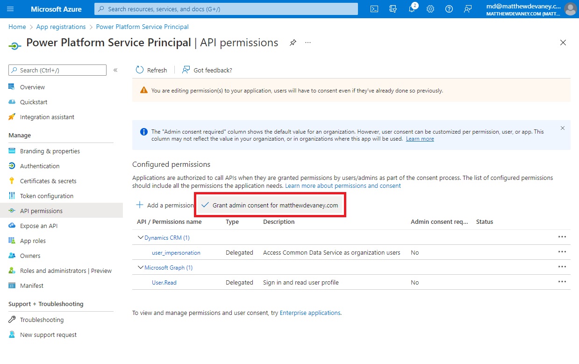Open the user_impersonation permission details
The height and width of the screenshot is (364, 579).
coord(176,252)
